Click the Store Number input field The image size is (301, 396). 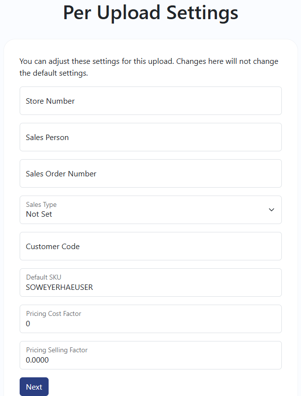[150, 101]
